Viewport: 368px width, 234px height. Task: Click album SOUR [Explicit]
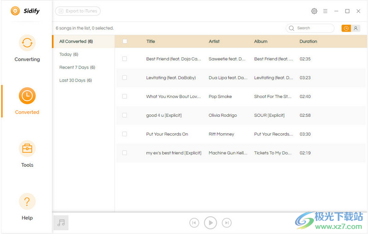(x=269, y=115)
